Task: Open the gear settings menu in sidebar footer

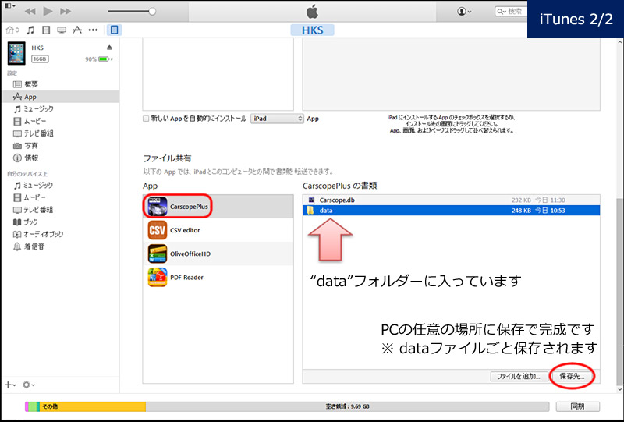Action: tap(29, 385)
